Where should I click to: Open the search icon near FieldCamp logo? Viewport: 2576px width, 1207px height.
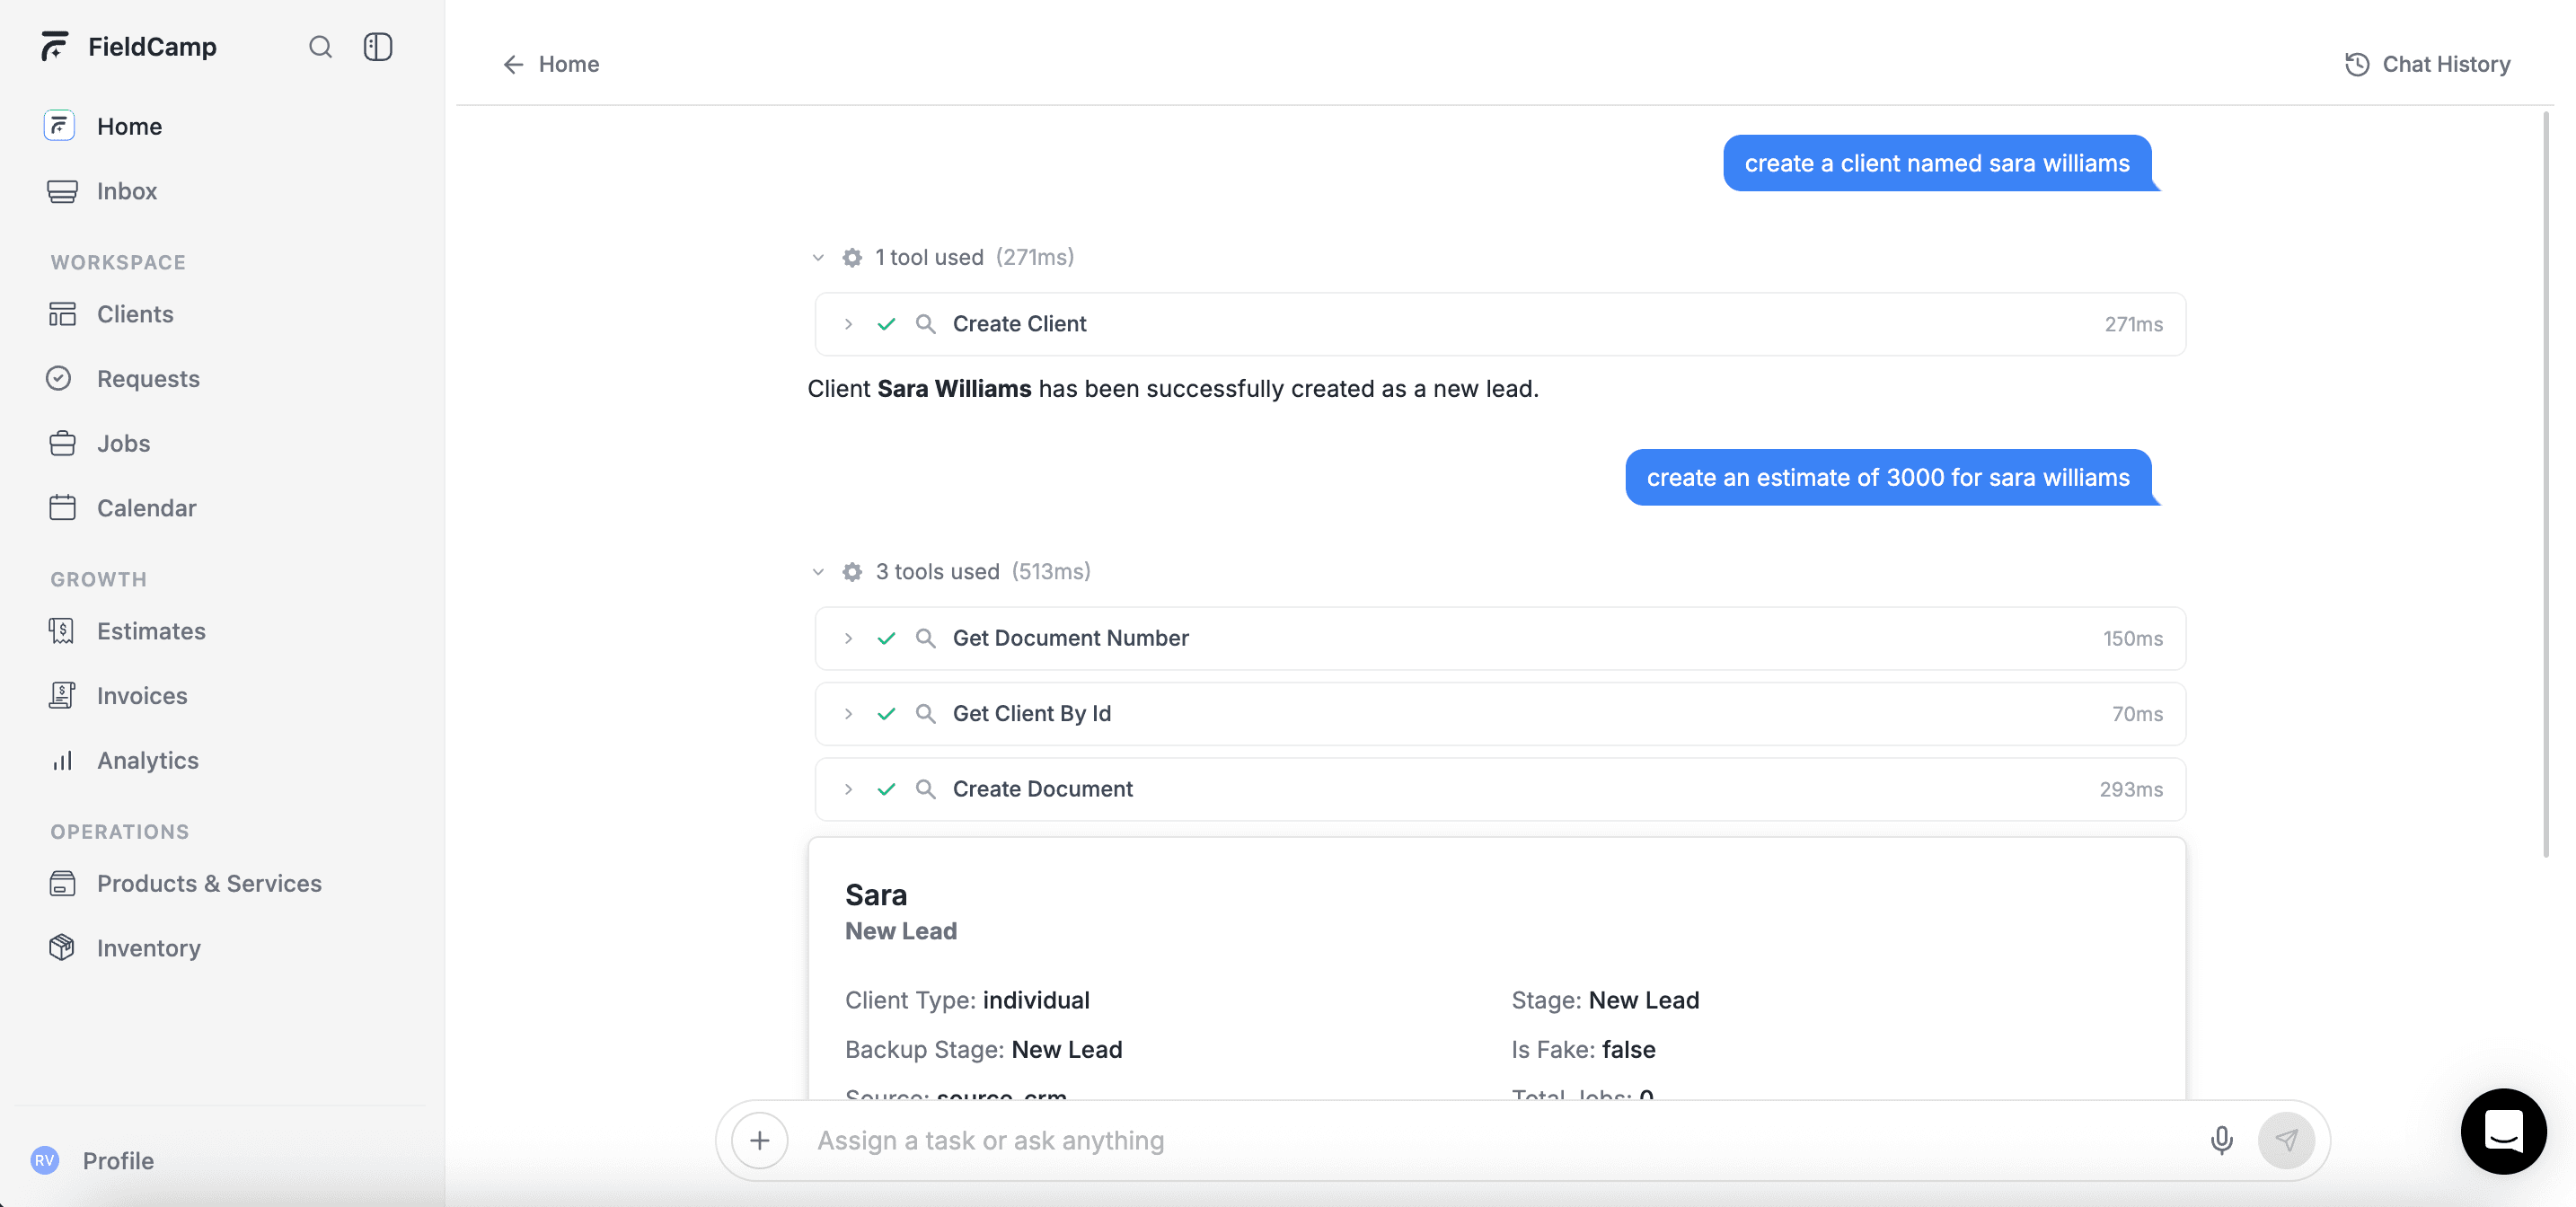[x=321, y=47]
